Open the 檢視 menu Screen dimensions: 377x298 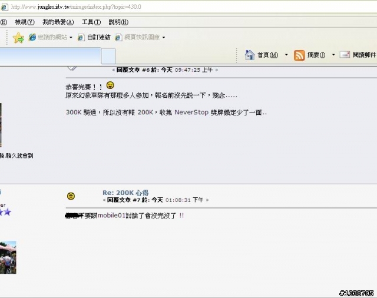coord(25,22)
